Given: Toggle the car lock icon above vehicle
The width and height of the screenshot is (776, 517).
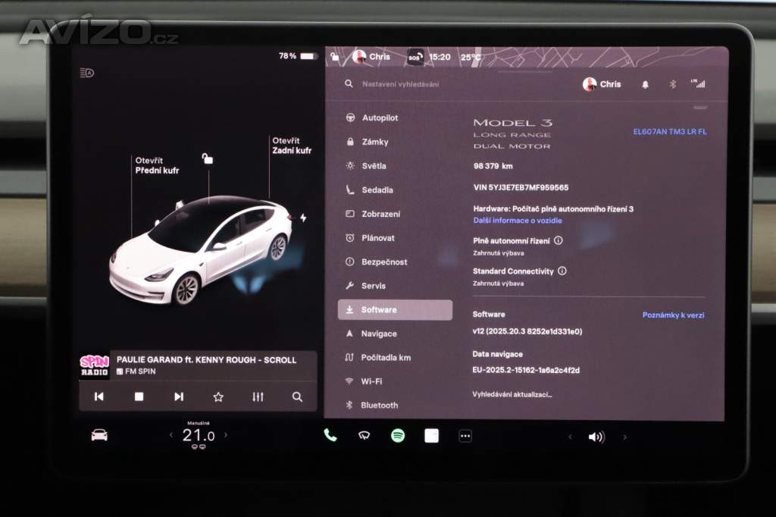Looking at the screenshot, I should point(208,158).
